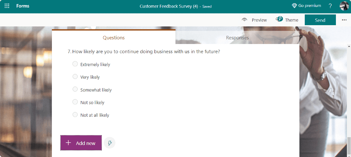Image resolution: width=351 pixels, height=157 pixels.
Task: Select the Somewhat likely radio button
Action: tap(75, 89)
